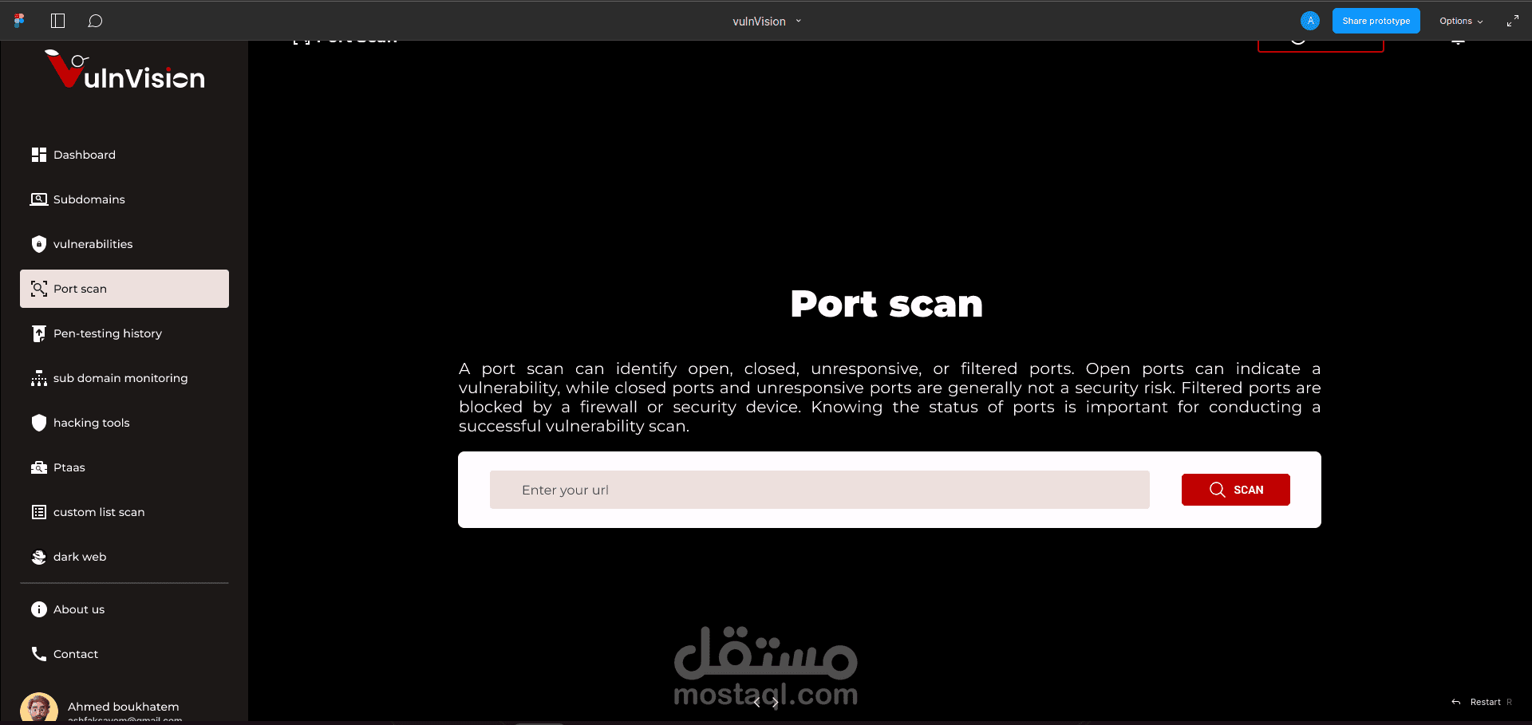The width and height of the screenshot is (1532, 725).
Task: Click the Pen-testing history document icon
Action: click(x=39, y=333)
